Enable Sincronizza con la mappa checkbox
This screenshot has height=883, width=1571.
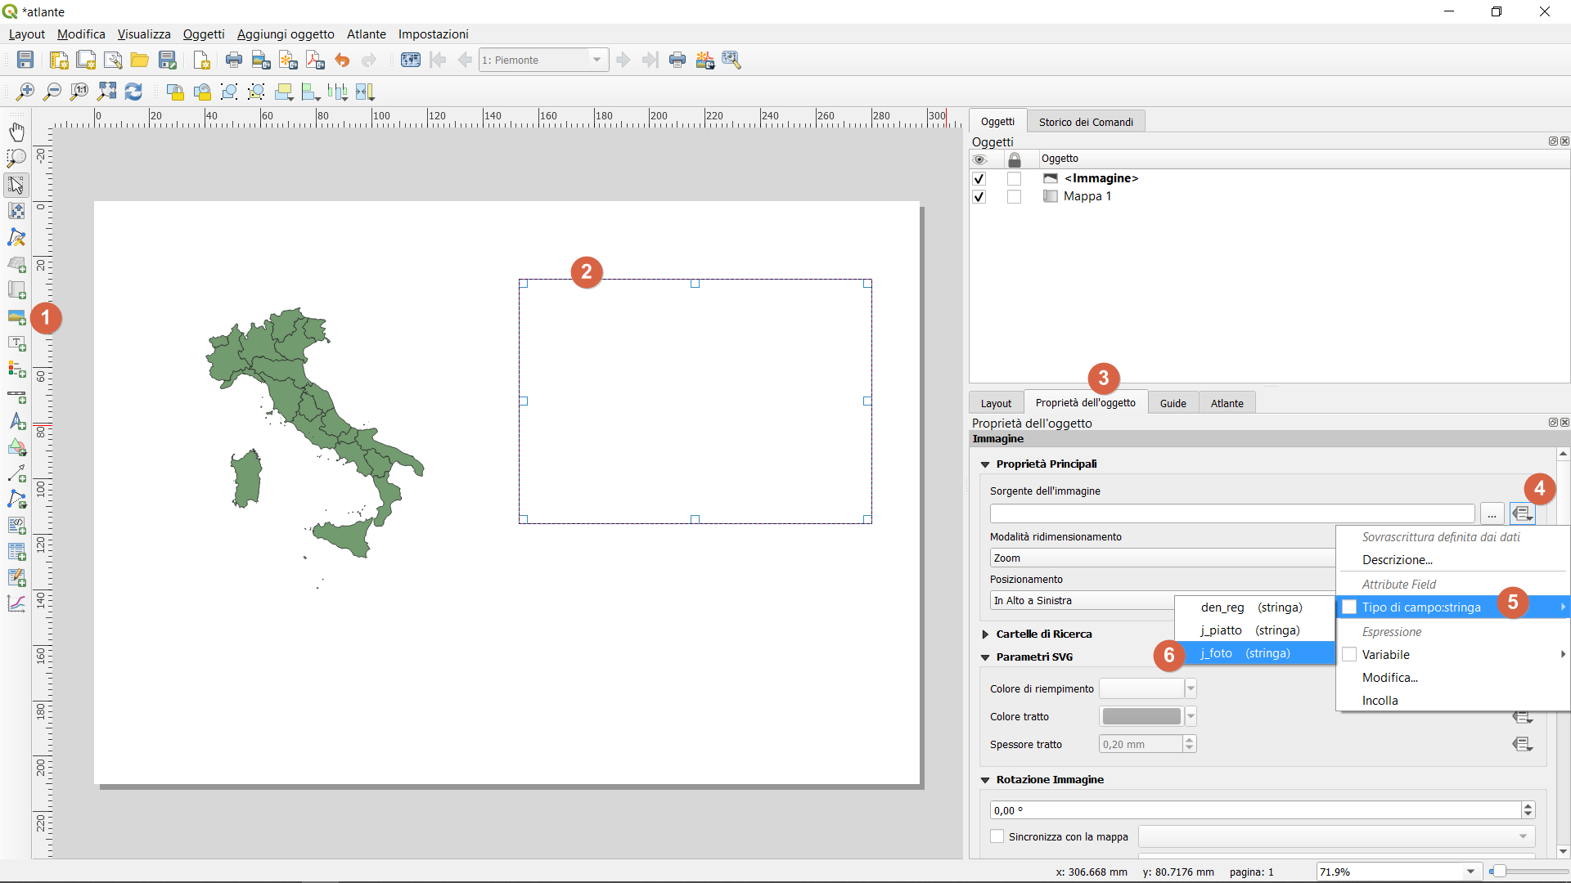997,836
